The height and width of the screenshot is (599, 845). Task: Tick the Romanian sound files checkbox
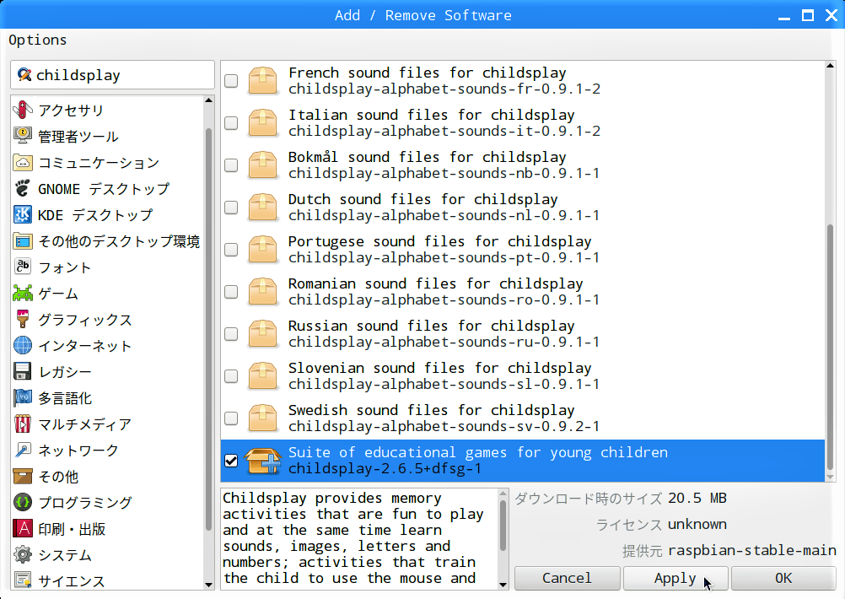pos(231,292)
